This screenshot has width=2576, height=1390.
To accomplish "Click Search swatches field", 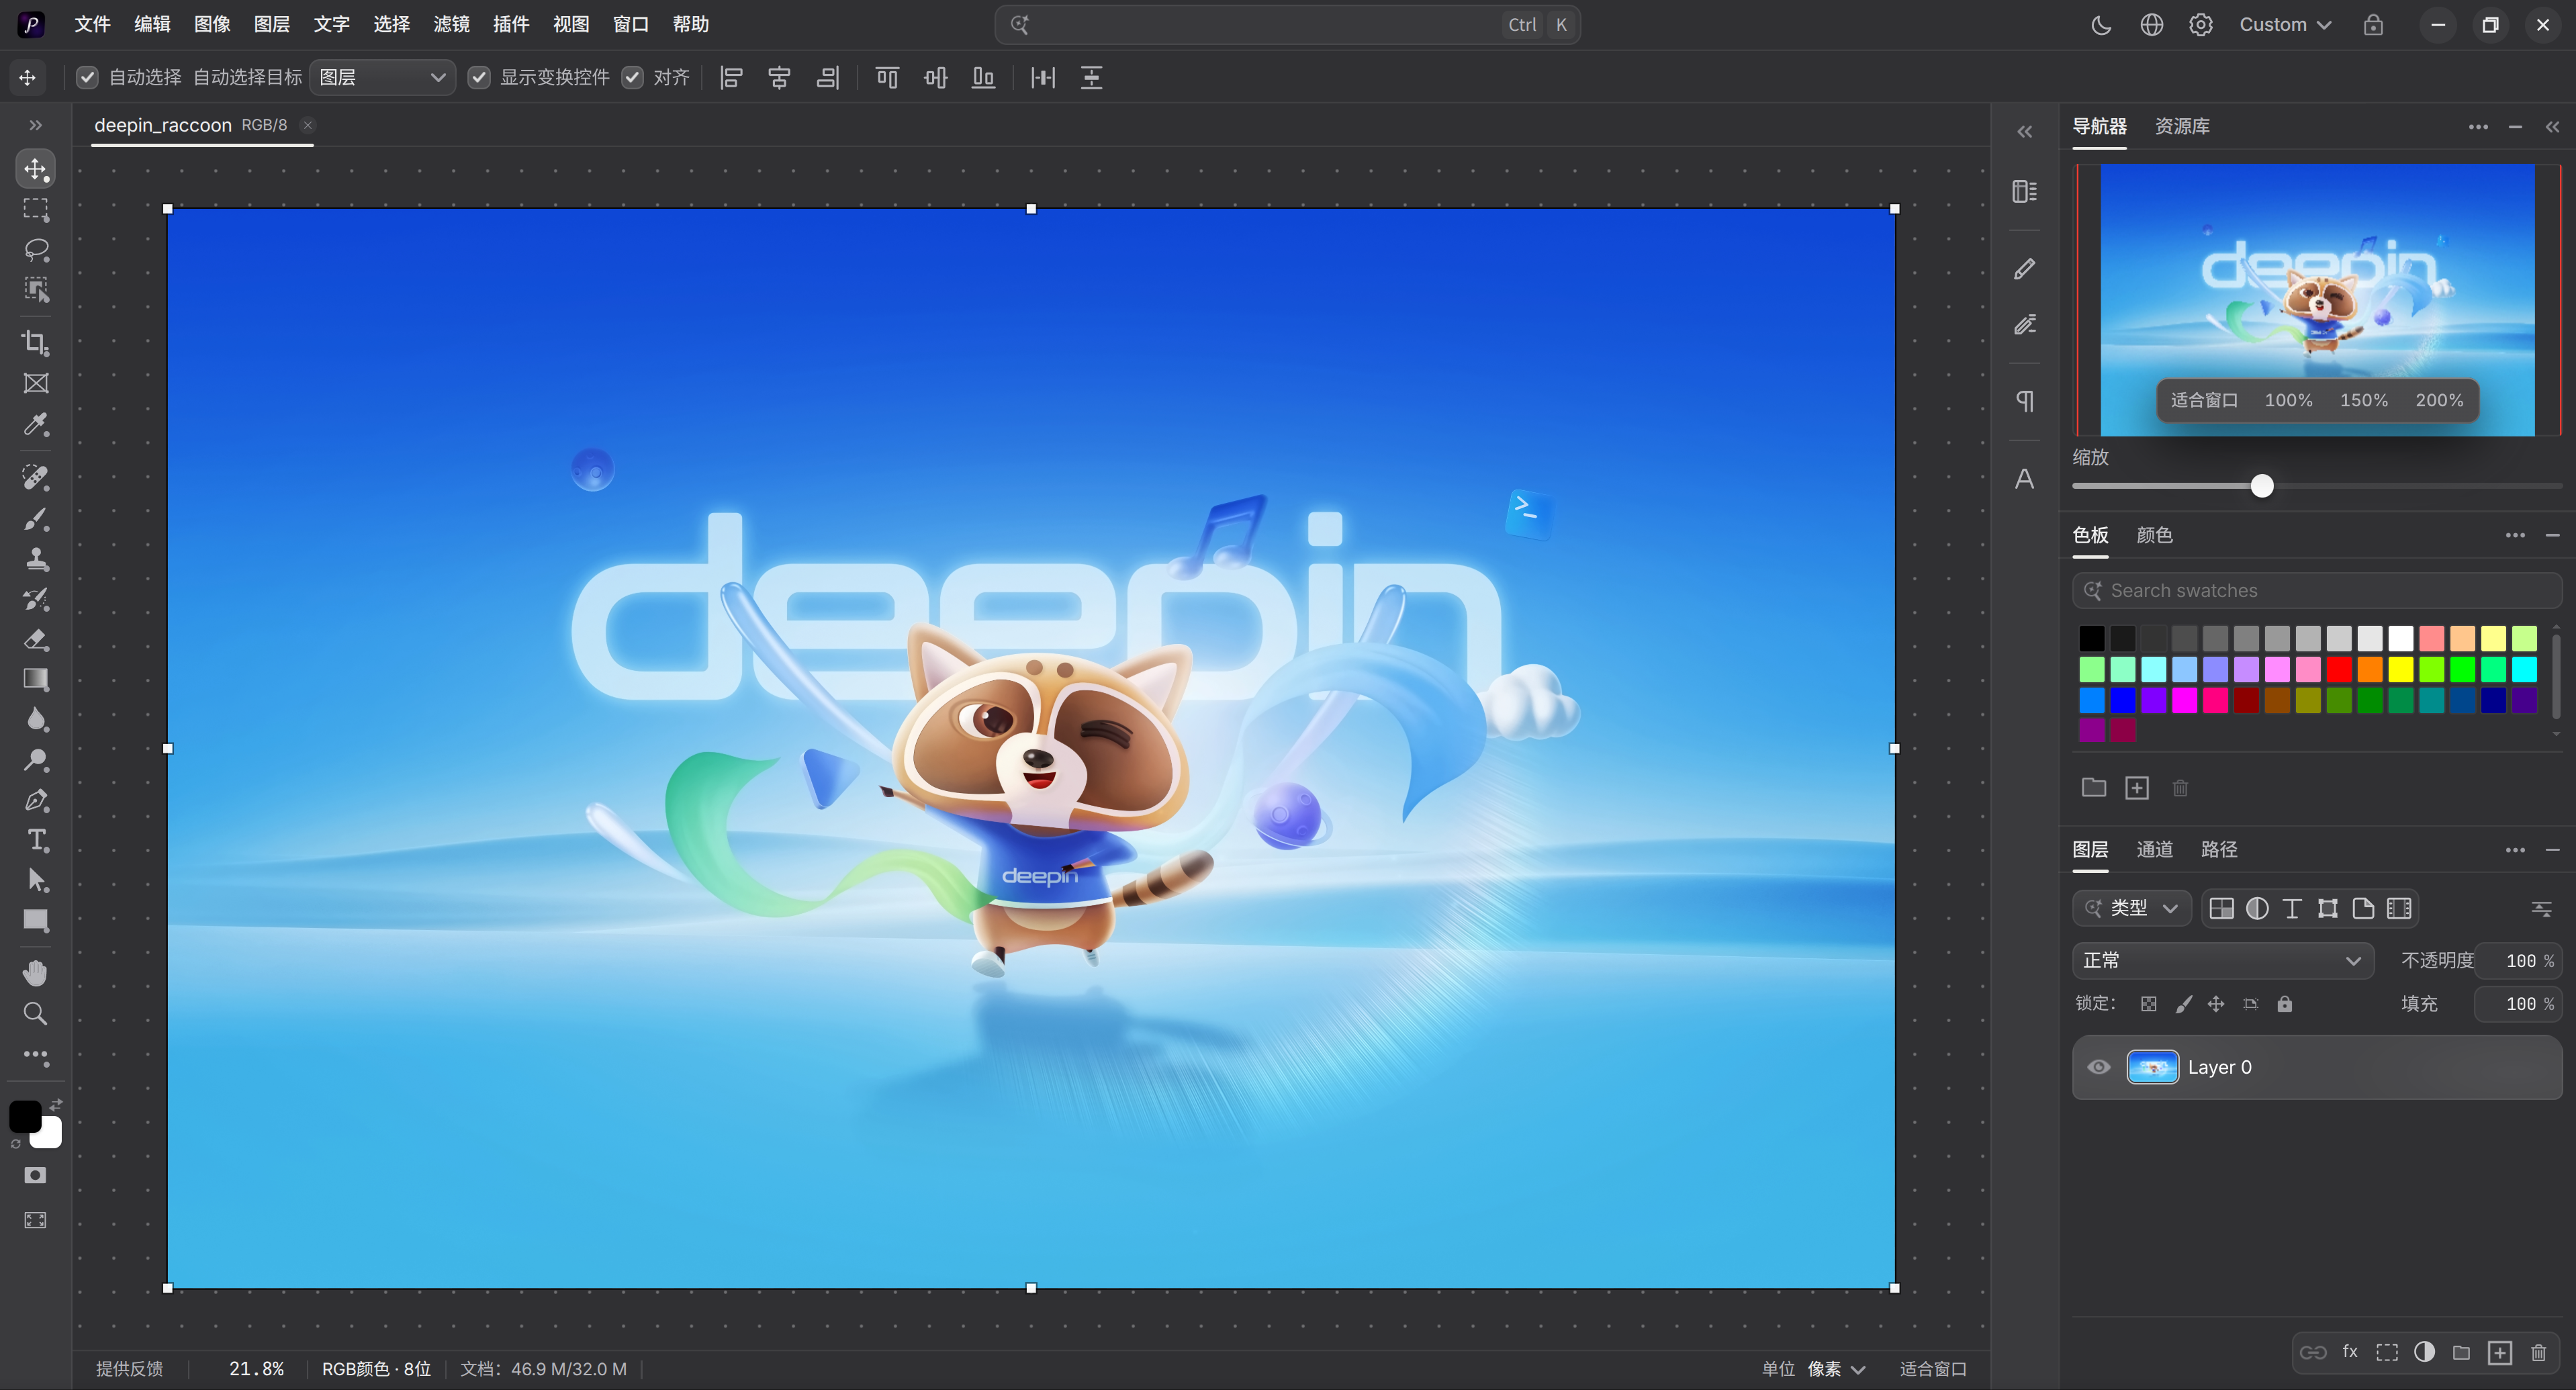I will point(2317,591).
